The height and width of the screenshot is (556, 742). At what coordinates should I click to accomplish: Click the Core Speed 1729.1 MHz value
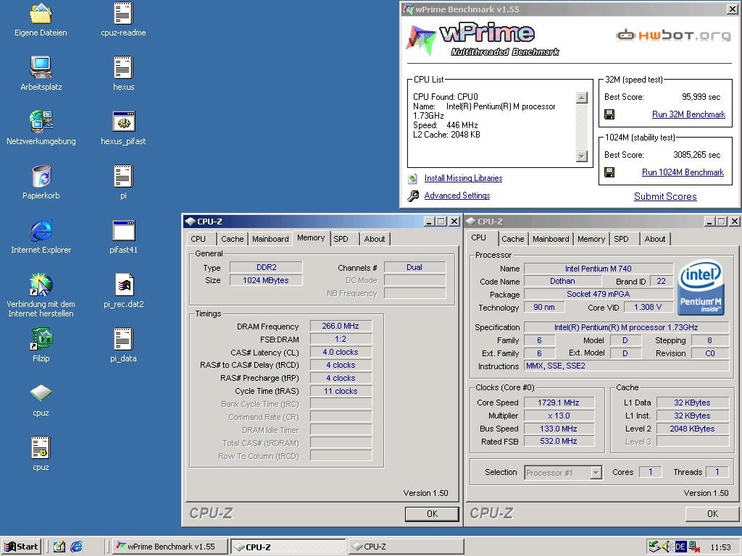coord(559,403)
